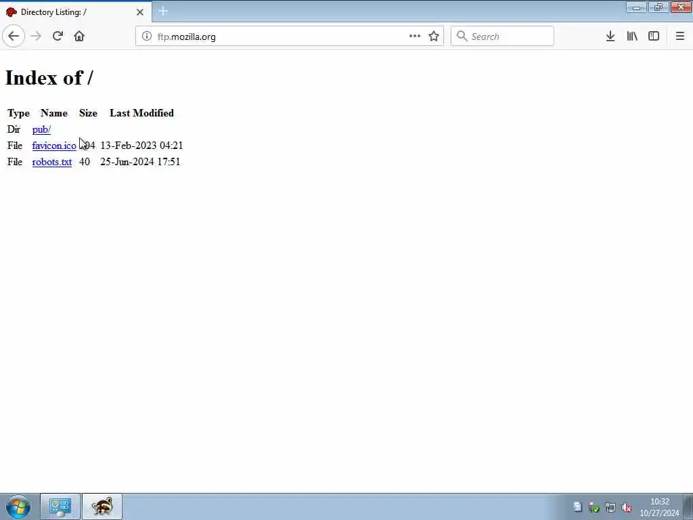Click the Size column header
Screen dimensions: 693x520
pos(89,113)
